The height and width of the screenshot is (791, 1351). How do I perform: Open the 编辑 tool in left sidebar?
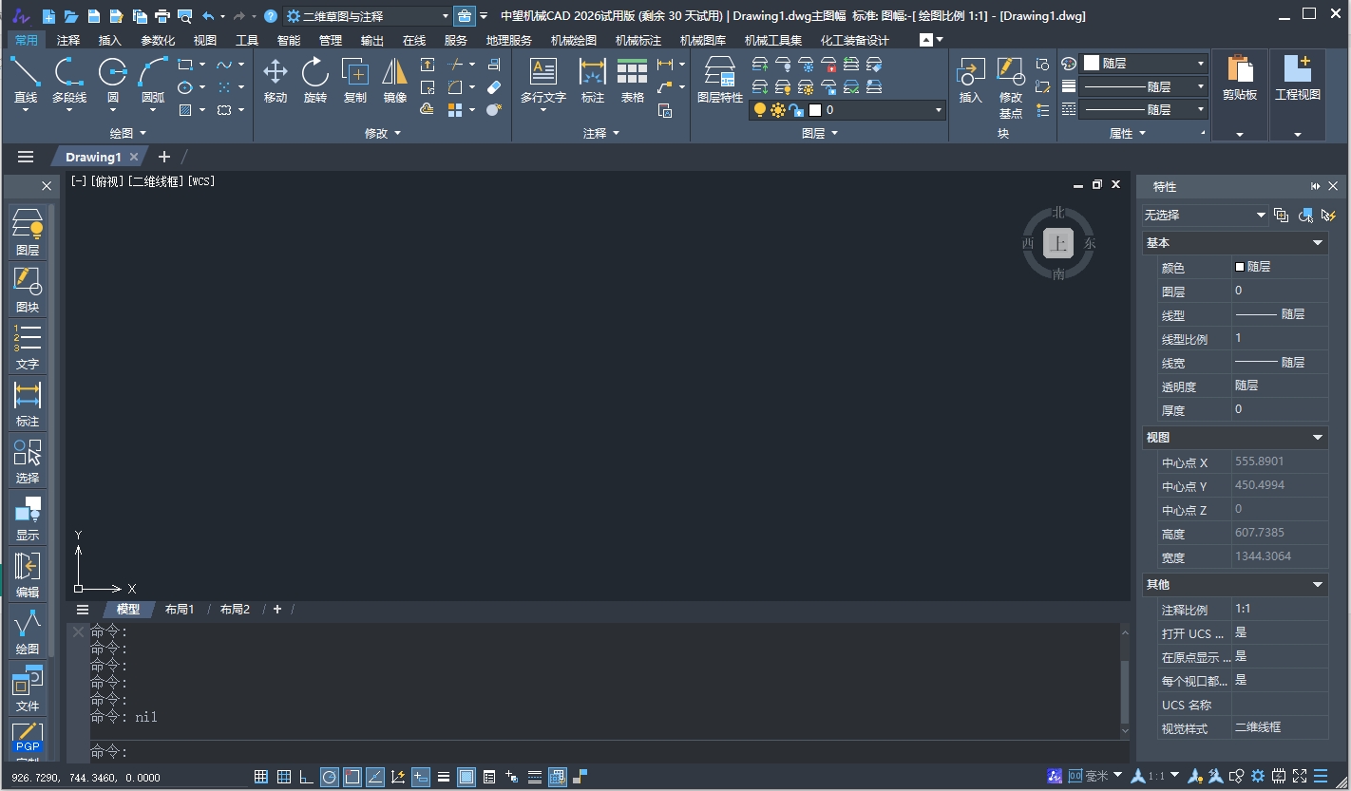28,575
